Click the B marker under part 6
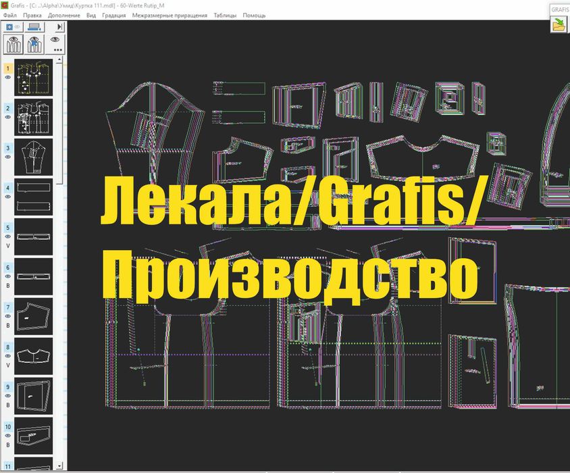Viewport: 570px width, 473px height. [8, 286]
